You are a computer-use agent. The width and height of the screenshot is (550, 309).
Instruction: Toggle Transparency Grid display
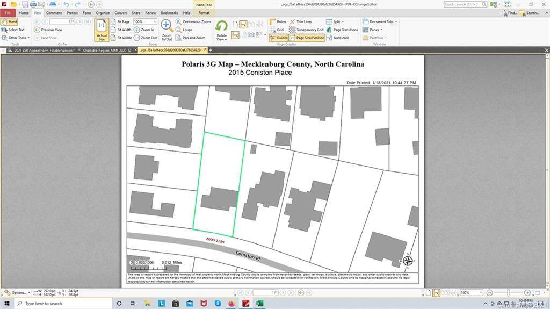coord(306,30)
